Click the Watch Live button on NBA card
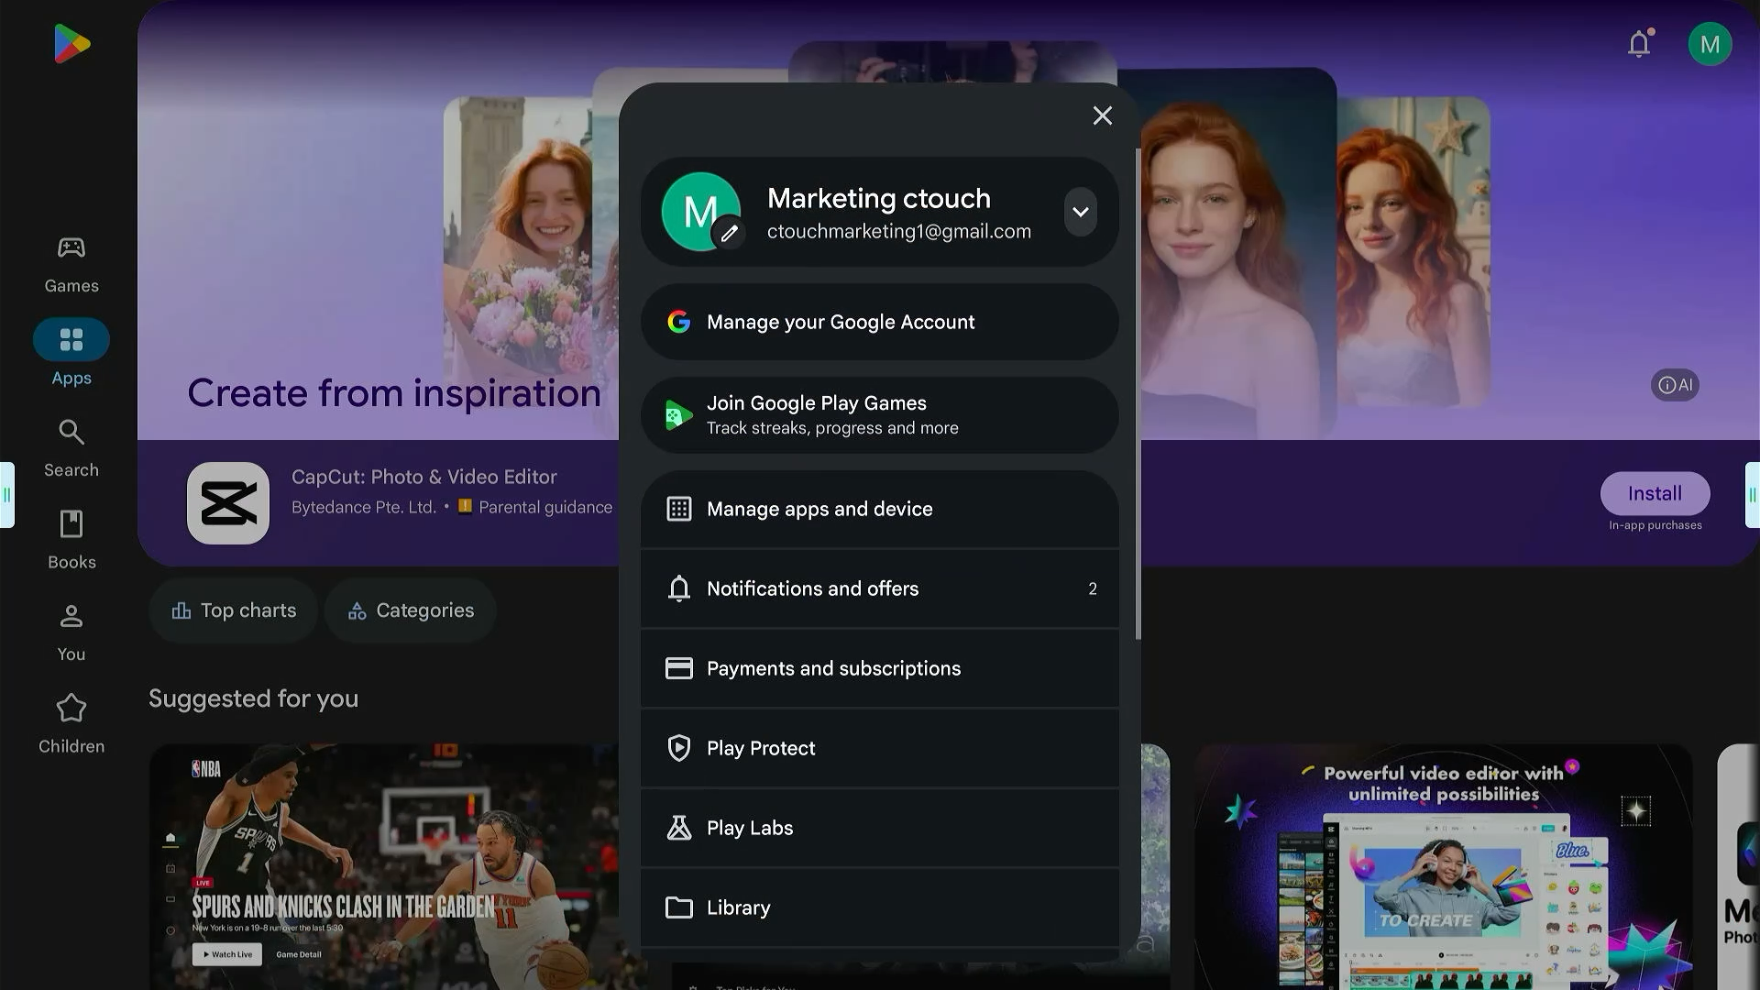1760x990 pixels. coord(227,954)
